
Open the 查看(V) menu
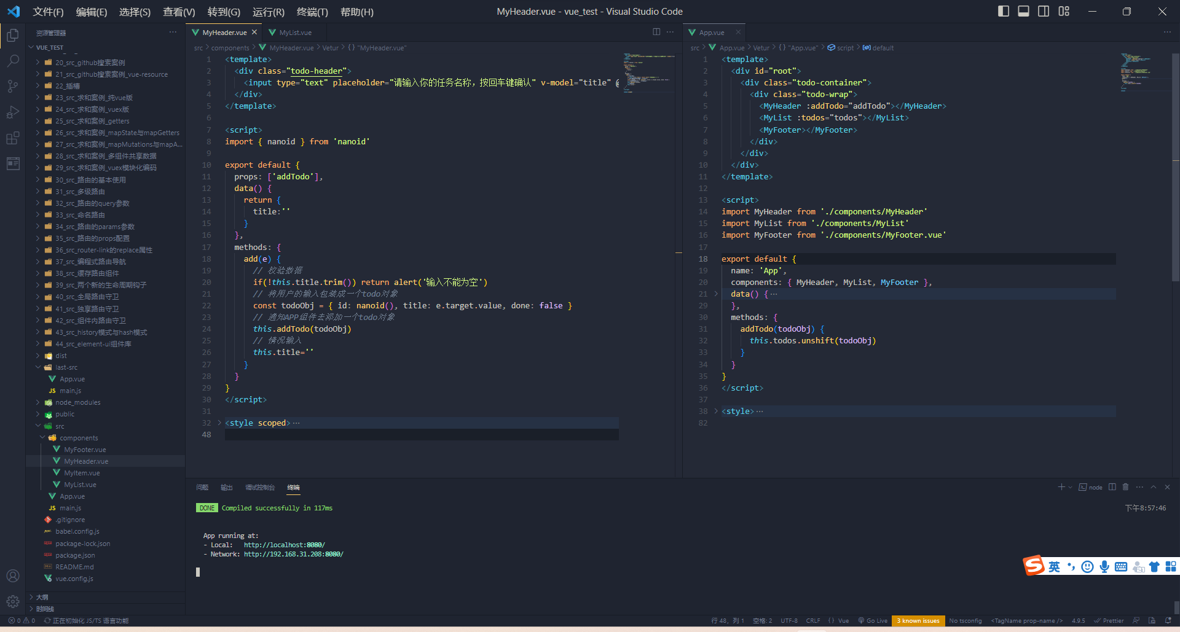pos(179,12)
